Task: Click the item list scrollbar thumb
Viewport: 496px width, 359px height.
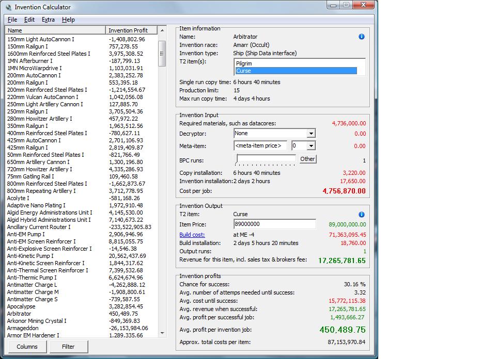Action: tap(162, 53)
